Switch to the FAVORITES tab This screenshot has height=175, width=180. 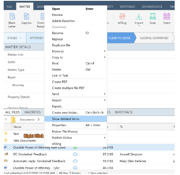tap(32, 112)
